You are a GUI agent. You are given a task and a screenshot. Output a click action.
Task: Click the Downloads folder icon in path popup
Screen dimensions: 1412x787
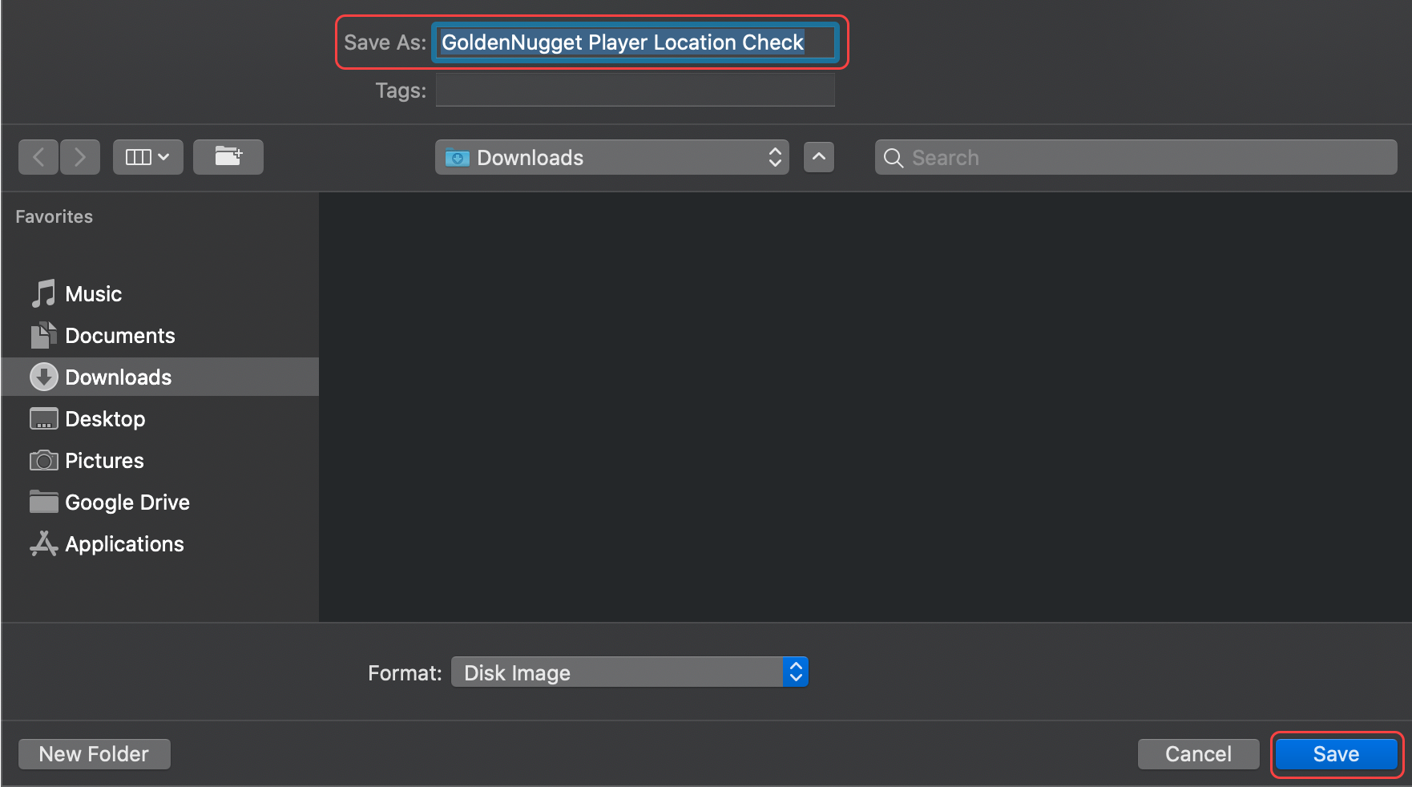coord(458,157)
